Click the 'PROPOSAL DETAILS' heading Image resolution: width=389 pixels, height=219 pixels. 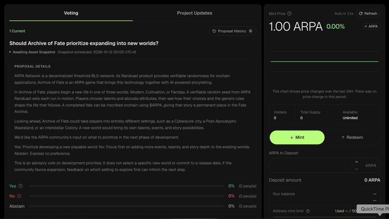pos(32,67)
